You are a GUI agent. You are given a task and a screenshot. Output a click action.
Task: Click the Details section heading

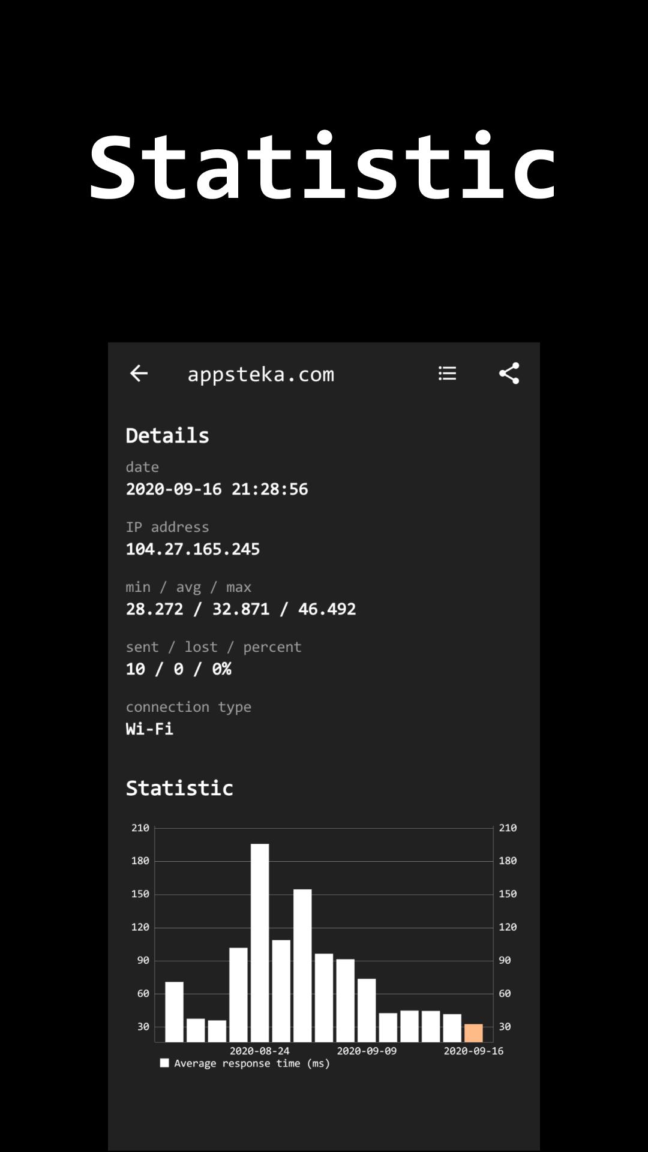pos(167,435)
